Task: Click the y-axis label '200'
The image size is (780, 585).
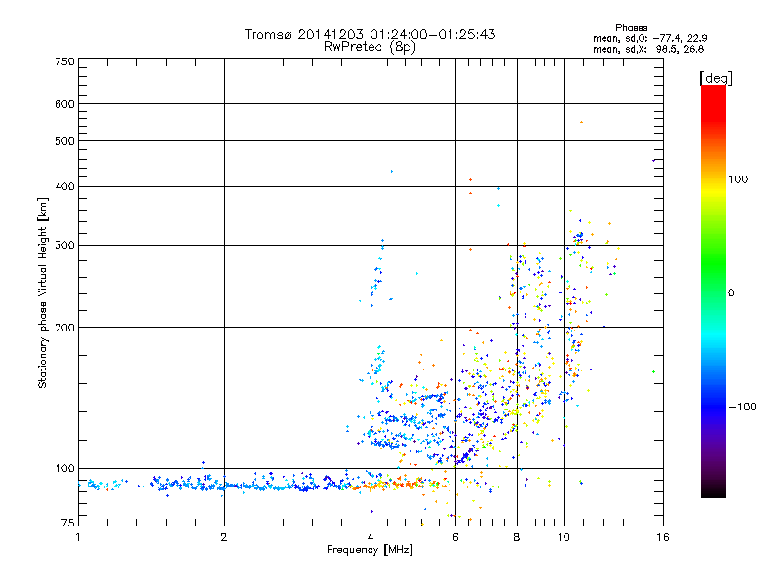Action: point(64,328)
